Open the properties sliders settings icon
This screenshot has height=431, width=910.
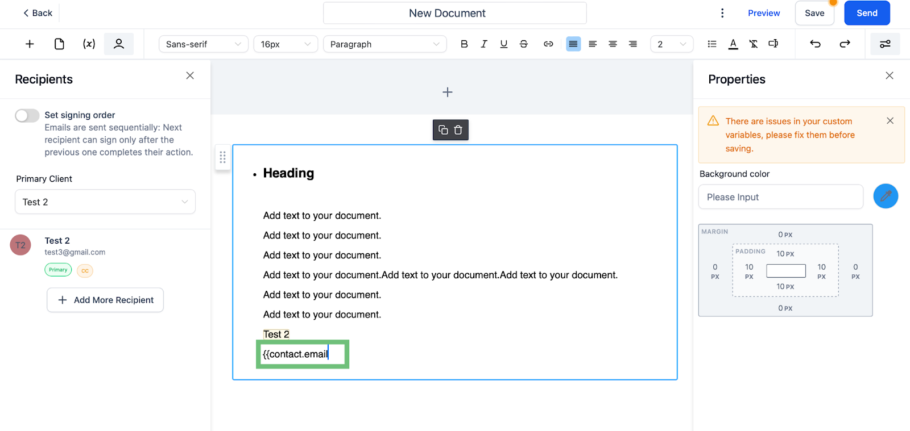tap(885, 44)
